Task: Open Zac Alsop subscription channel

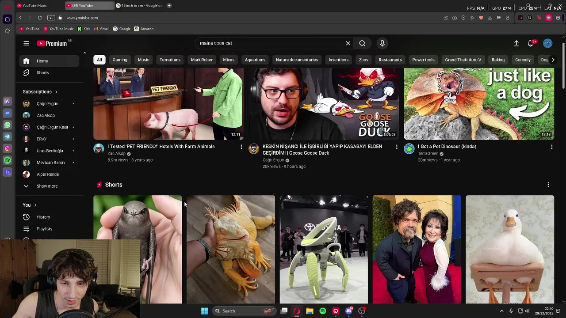Action: click(50, 115)
